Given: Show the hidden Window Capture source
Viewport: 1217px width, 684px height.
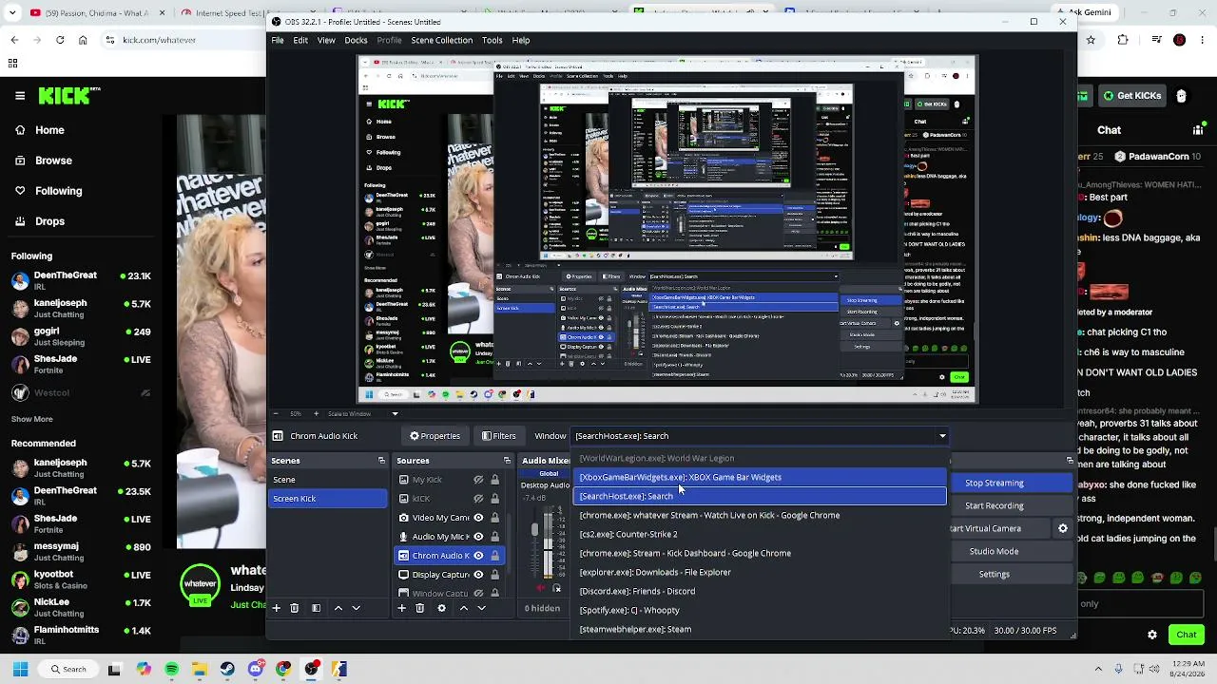Looking at the screenshot, I should coord(478,594).
